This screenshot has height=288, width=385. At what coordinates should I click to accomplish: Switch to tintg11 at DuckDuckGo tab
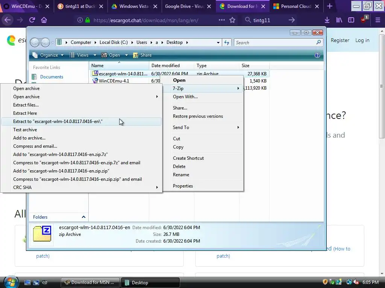pyautogui.click(x=80, y=6)
